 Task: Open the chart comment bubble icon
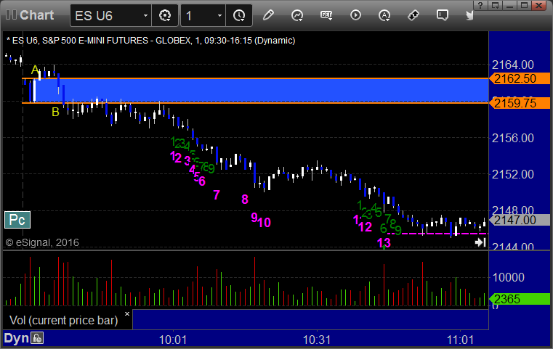(443, 15)
